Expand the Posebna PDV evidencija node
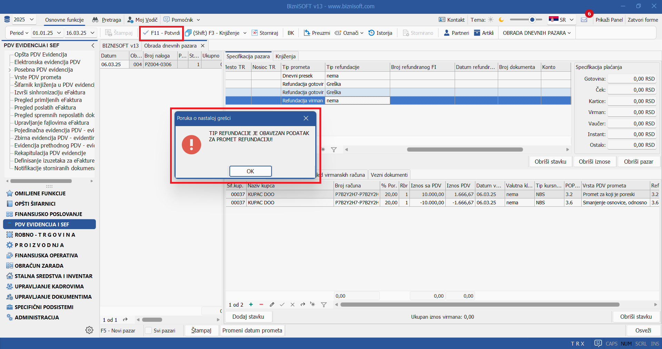 click(x=10, y=70)
